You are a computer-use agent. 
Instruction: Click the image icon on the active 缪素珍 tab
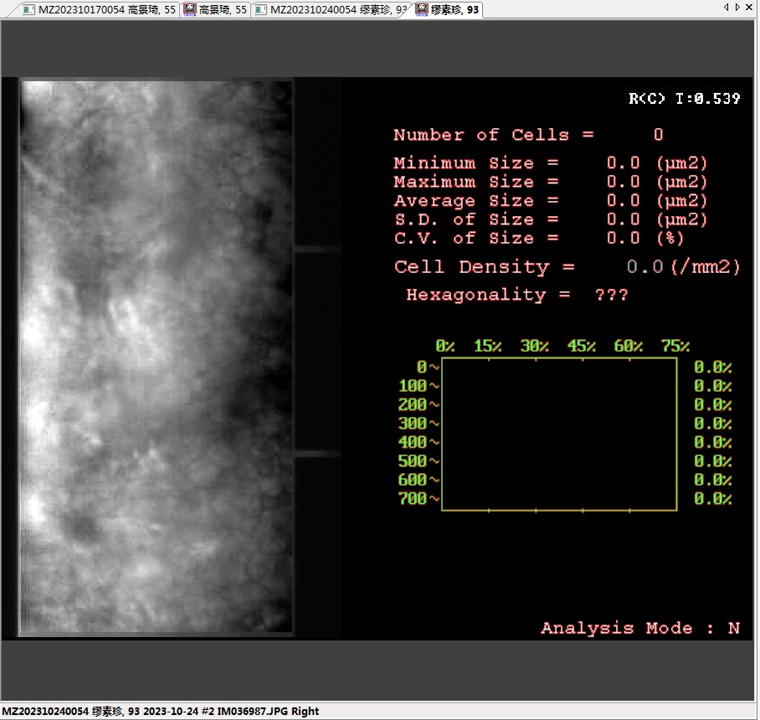pos(422,10)
